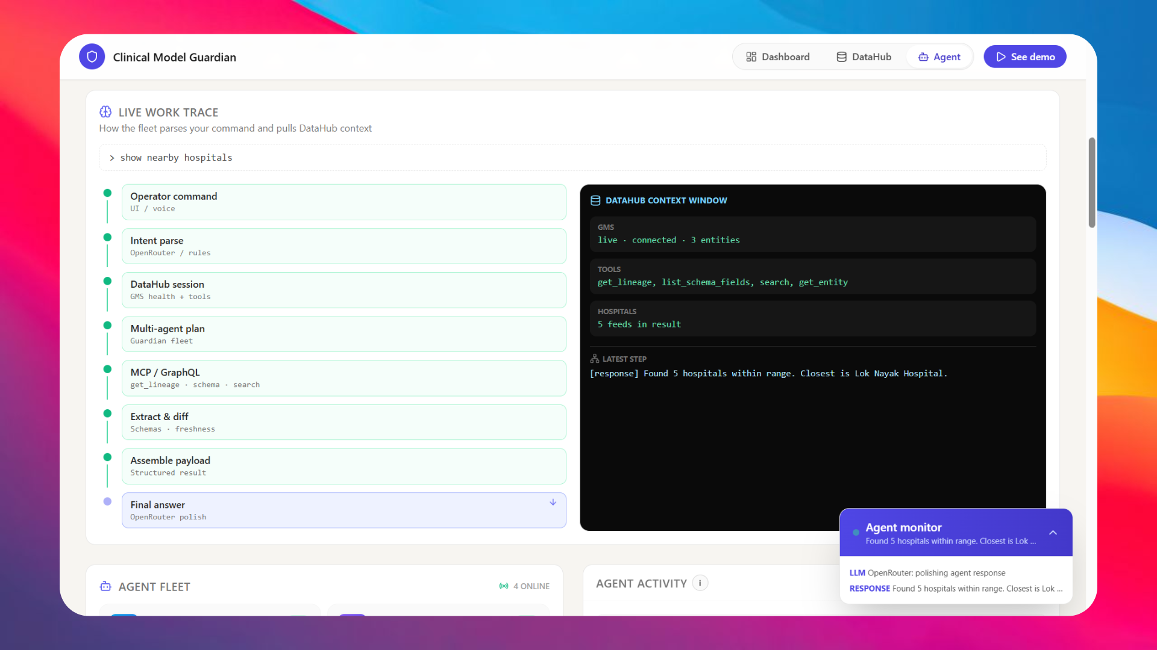Click the Tools list row in context window
Screen dimensions: 1157x650
(x=812, y=276)
